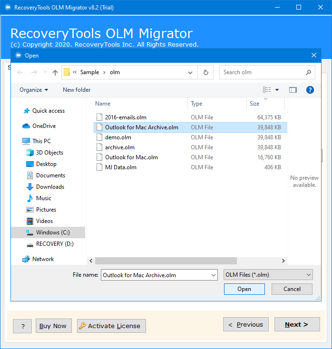Click the Forward navigation arrow
This screenshot has width=332, height=349.
[34, 72]
